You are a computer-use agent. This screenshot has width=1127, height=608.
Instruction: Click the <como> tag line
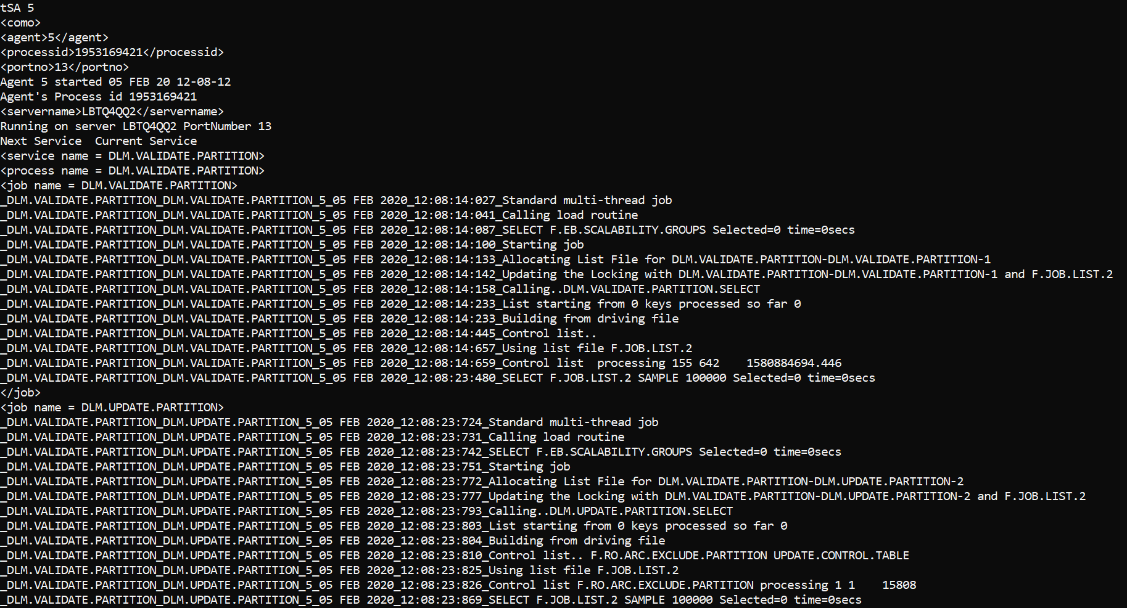(20, 23)
